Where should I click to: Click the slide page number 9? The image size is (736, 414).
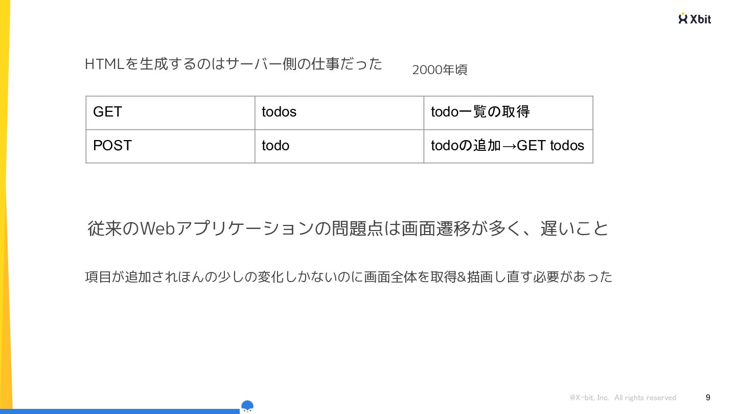[x=708, y=397]
